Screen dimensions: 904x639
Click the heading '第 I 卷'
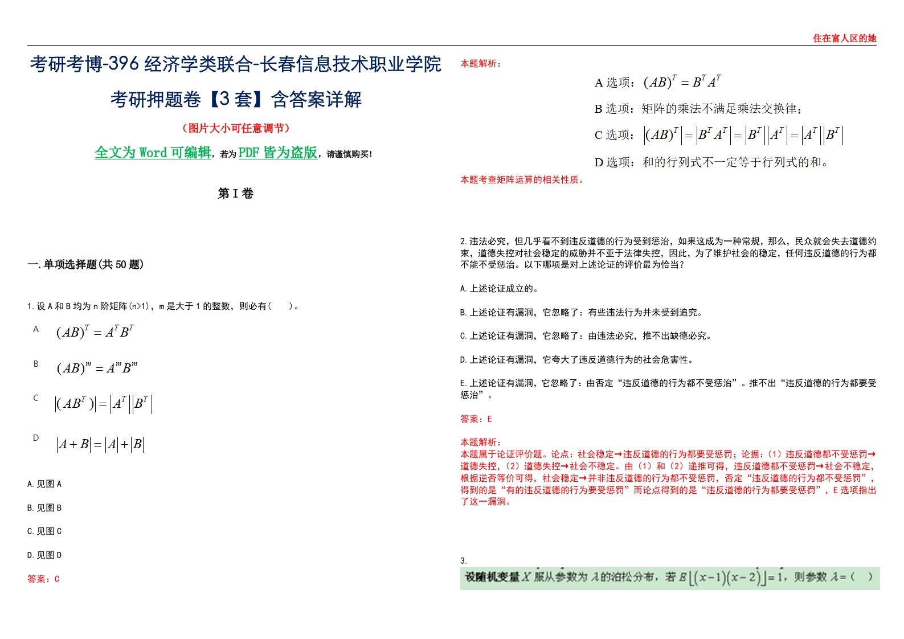(x=235, y=194)
